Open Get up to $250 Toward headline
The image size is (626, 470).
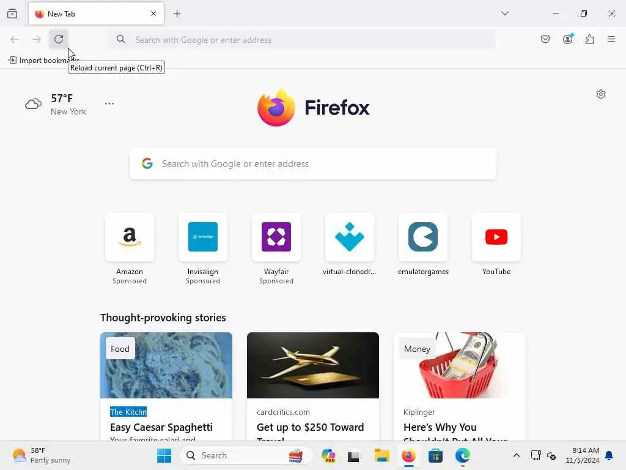tap(310, 427)
